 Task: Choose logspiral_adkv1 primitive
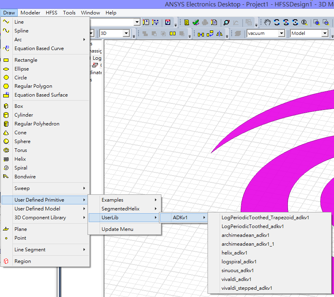click(270, 261)
